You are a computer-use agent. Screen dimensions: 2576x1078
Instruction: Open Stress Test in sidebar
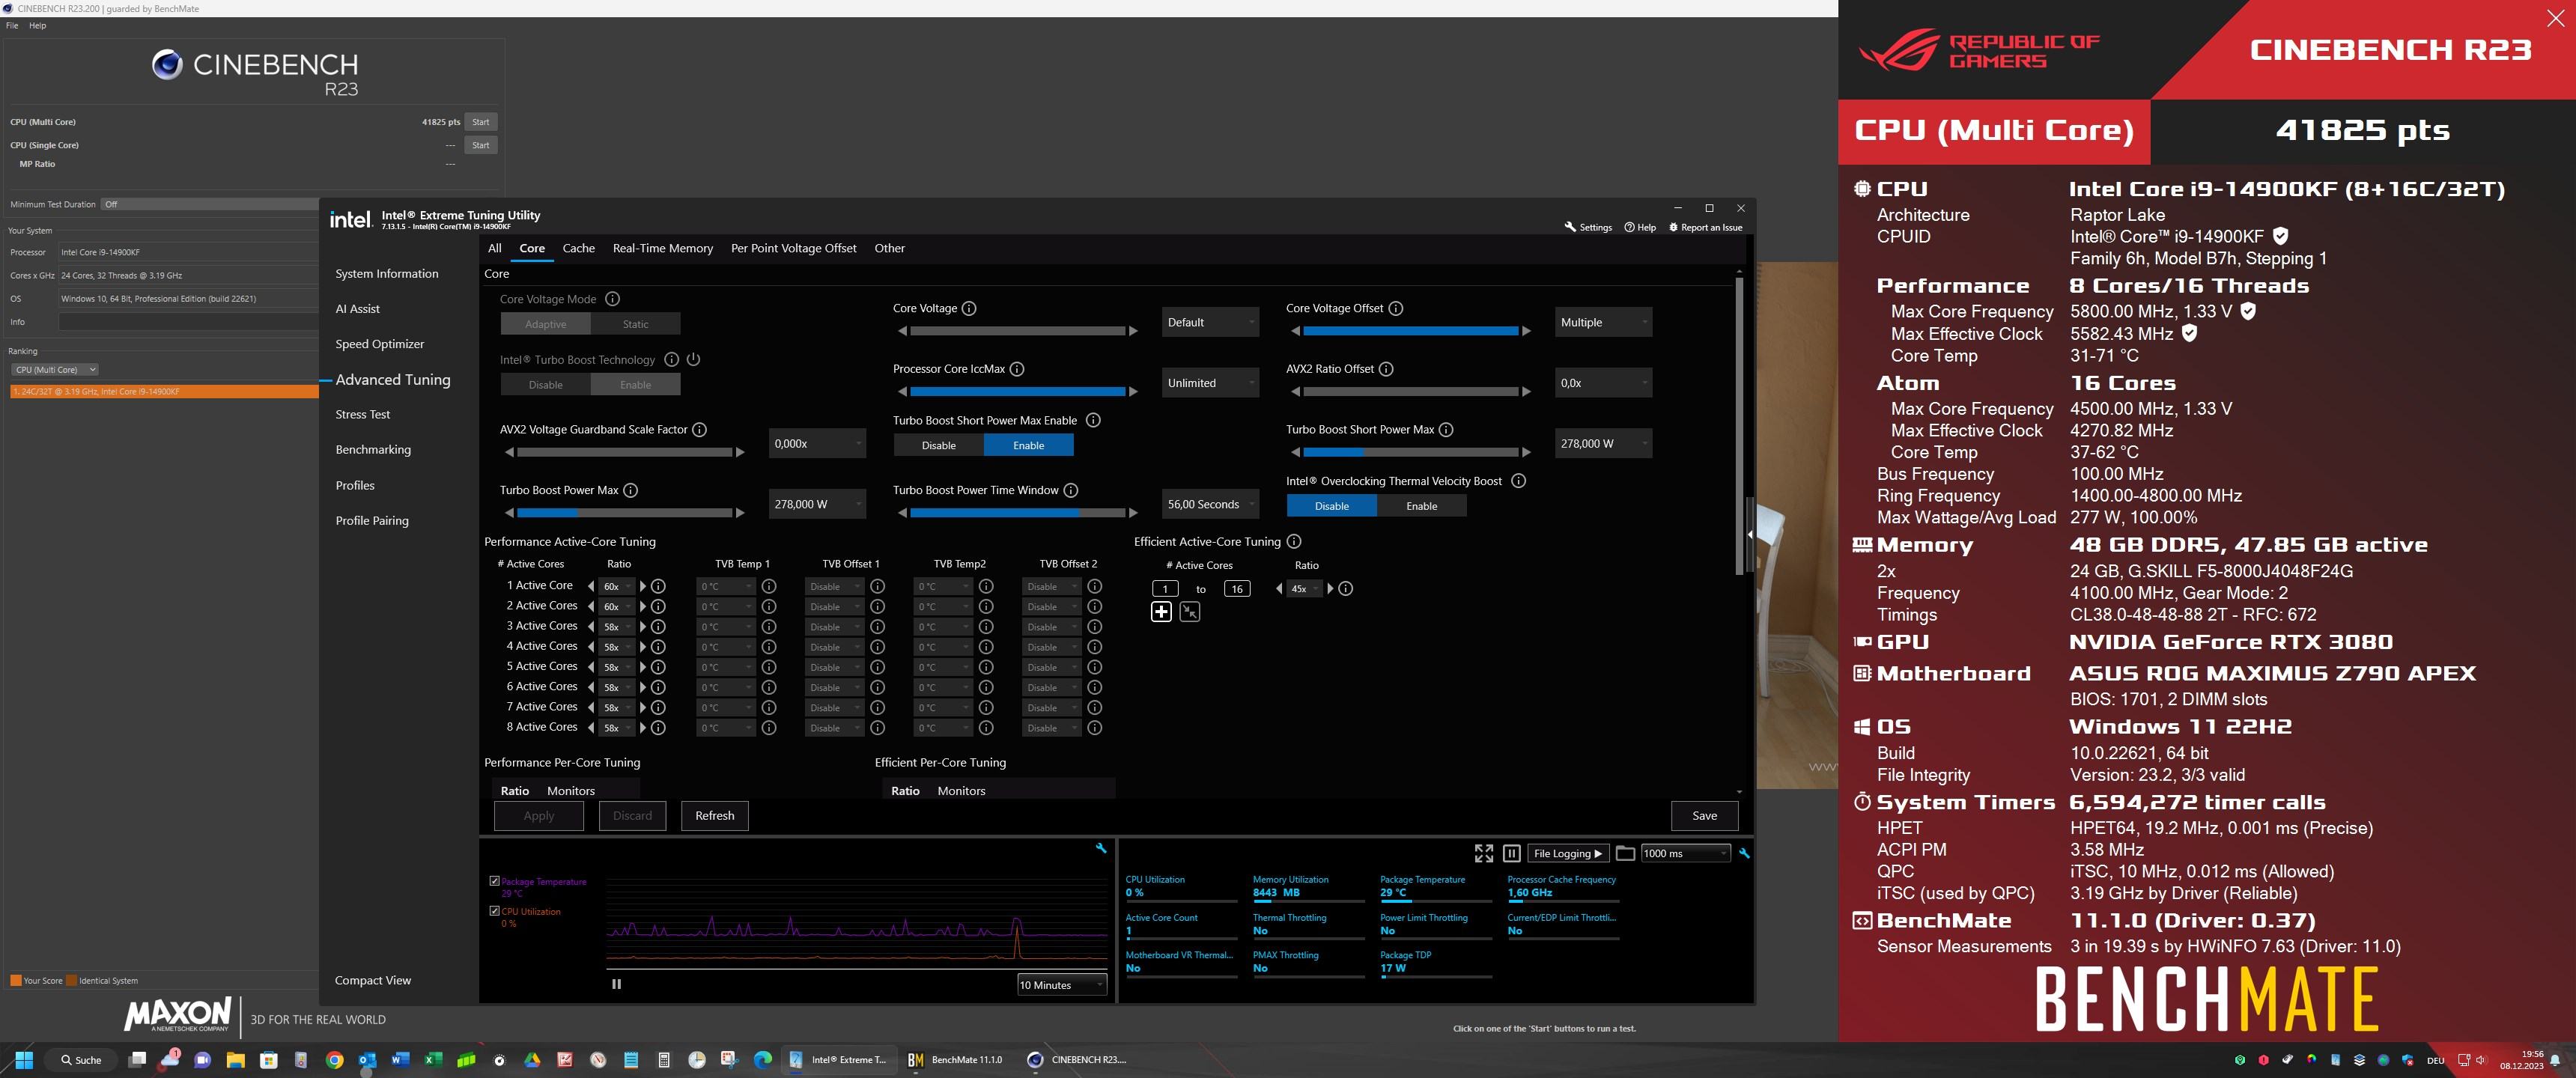[x=363, y=414]
